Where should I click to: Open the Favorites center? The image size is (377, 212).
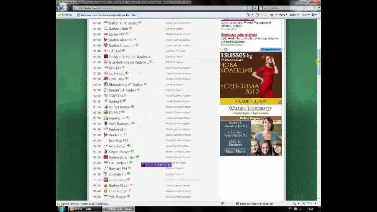pos(65,15)
